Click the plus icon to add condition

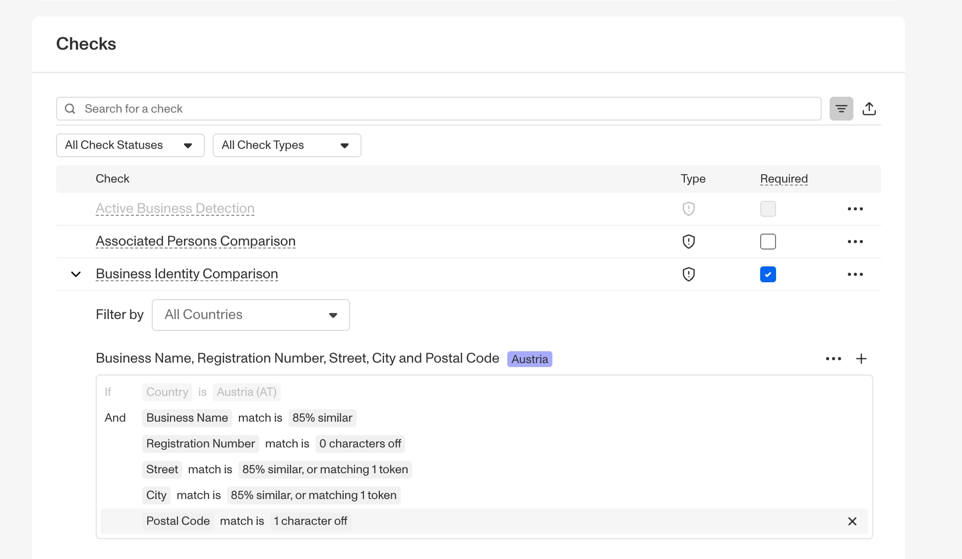click(861, 359)
